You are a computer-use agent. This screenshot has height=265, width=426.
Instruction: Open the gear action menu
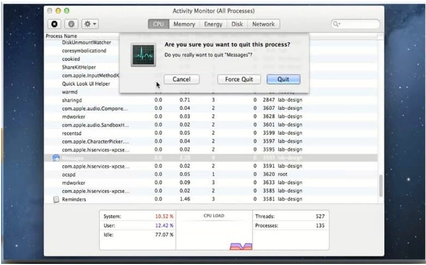point(88,24)
